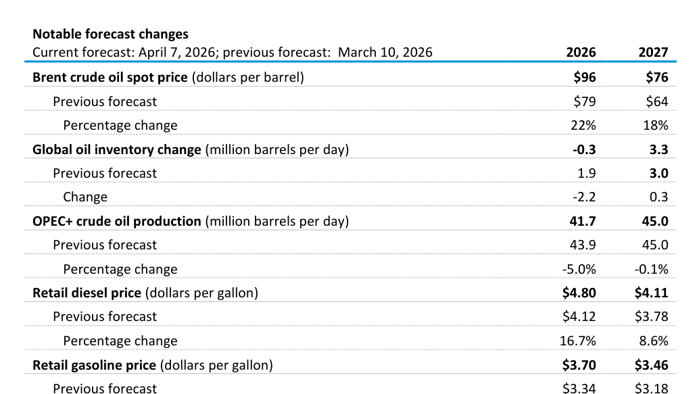This screenshot has width=699, height=394.
Task: Select the $3.70 gasoline price for 2026
Action: click(579, 365)
